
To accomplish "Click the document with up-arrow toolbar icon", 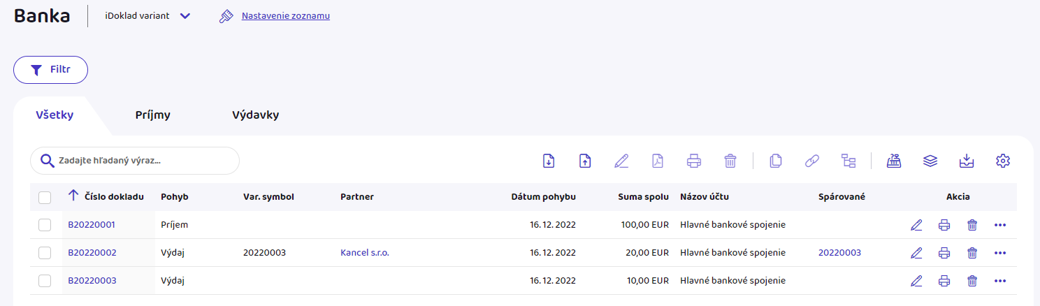I will (x=585, y=161).
